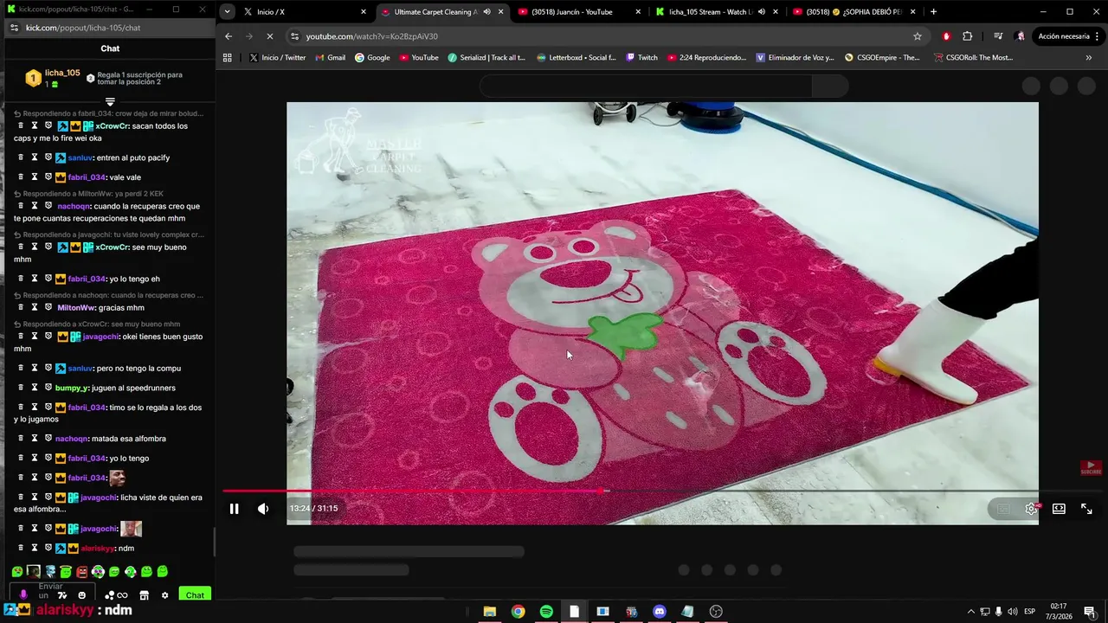
Task: Open a new Chrome tab
Action: [934, 12]
